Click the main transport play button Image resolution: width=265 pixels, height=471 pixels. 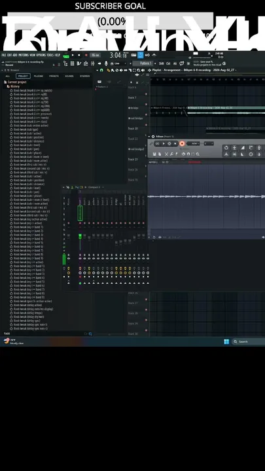(73, 55)
